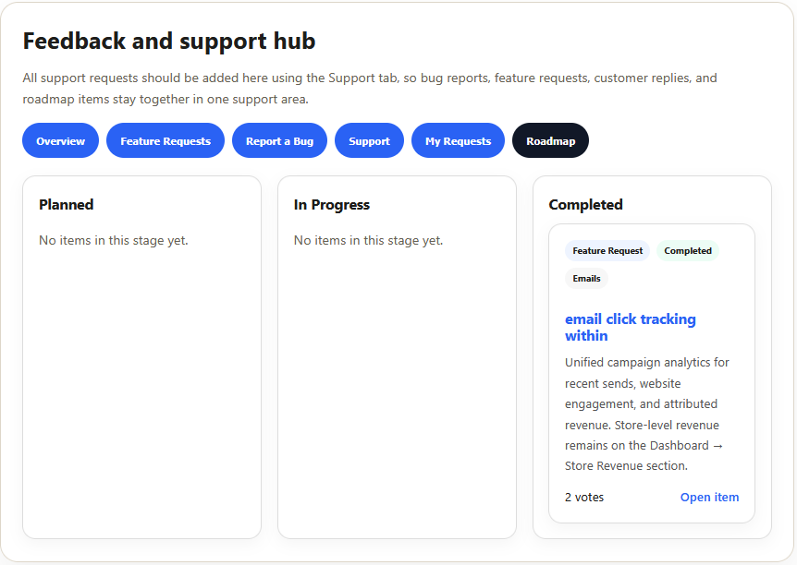This screenshot has width=797, height=565.
Task: Click the Emails category tag
Action: (x=586, y=278)
